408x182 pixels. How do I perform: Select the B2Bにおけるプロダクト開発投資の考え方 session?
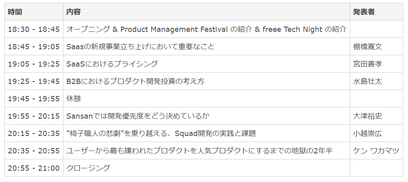[135, 82]
